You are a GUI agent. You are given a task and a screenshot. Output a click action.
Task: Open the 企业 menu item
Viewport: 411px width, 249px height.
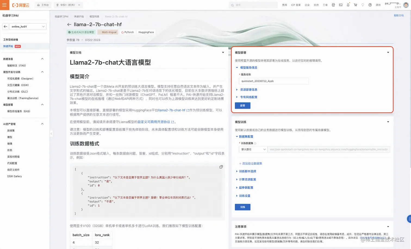click(x=307, y=5)
